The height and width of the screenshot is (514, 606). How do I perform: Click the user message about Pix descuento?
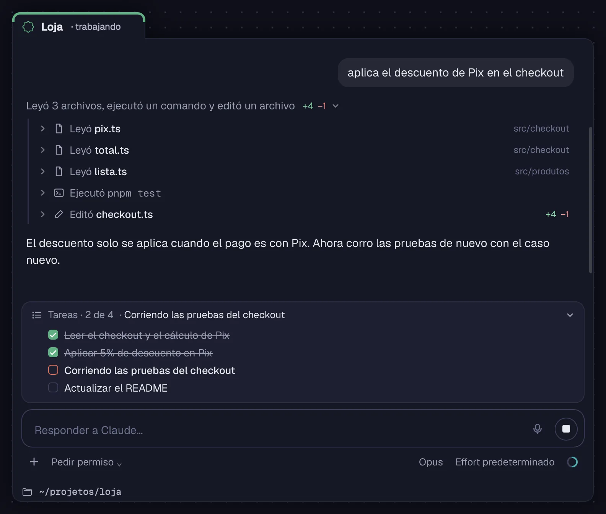click(455, 73)
